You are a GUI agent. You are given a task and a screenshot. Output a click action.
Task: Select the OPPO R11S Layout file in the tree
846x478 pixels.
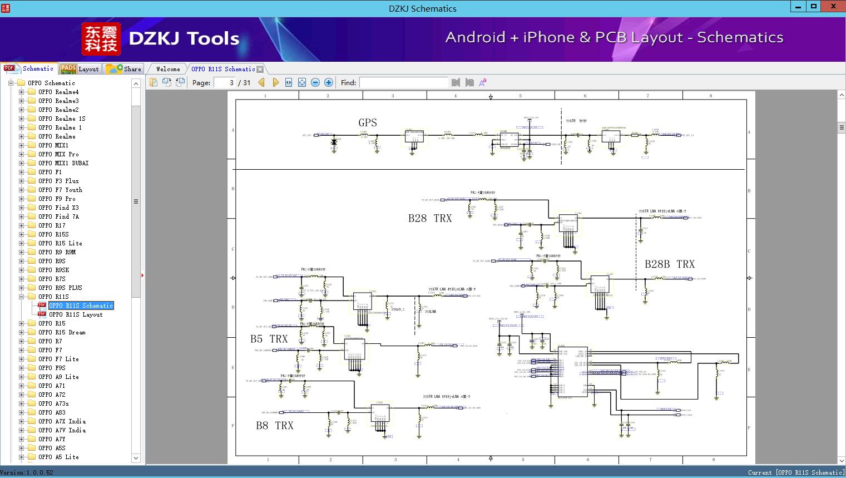[x=76, y=314]
